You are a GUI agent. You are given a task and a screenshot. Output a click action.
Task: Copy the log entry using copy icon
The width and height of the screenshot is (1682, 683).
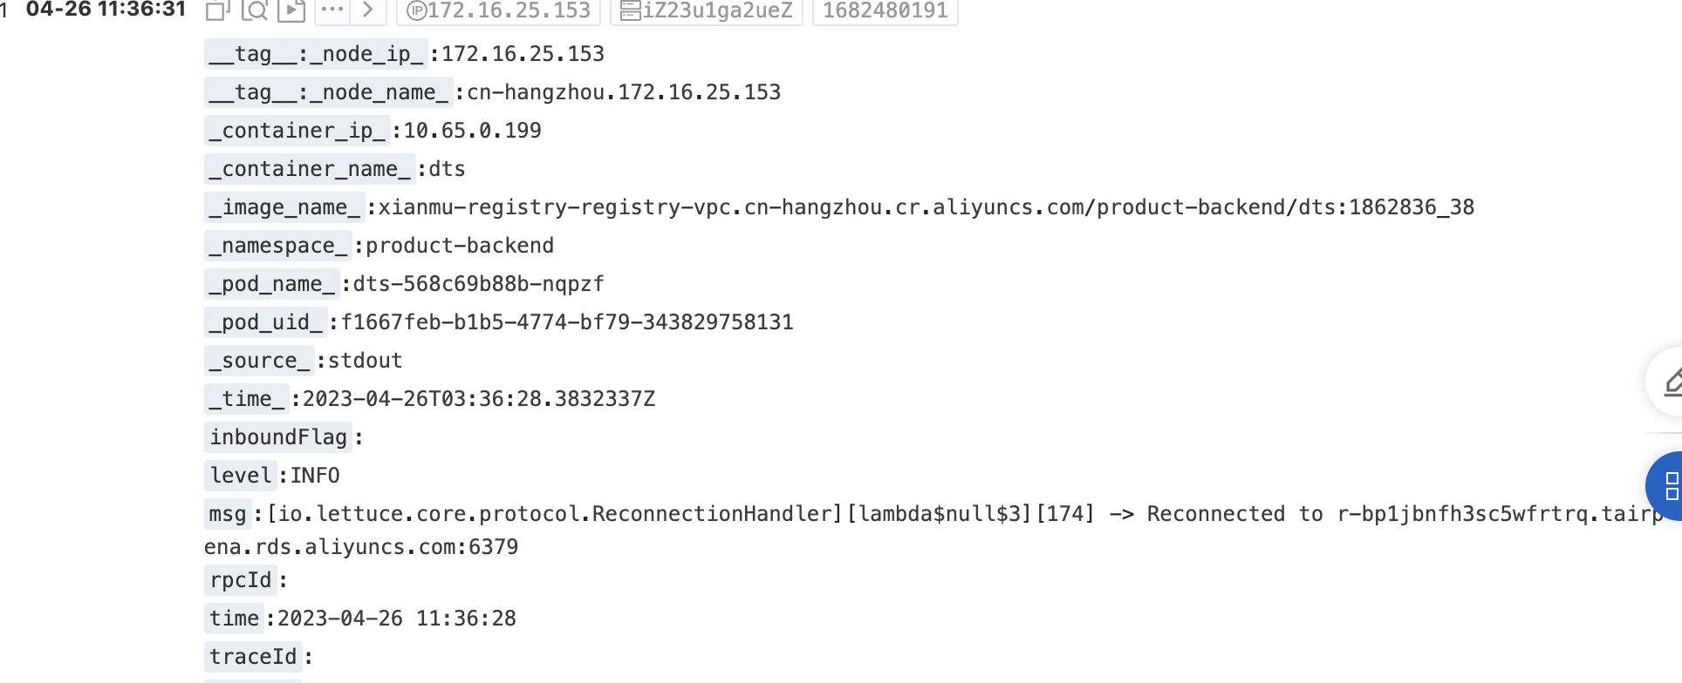click(x=217, y=10)
